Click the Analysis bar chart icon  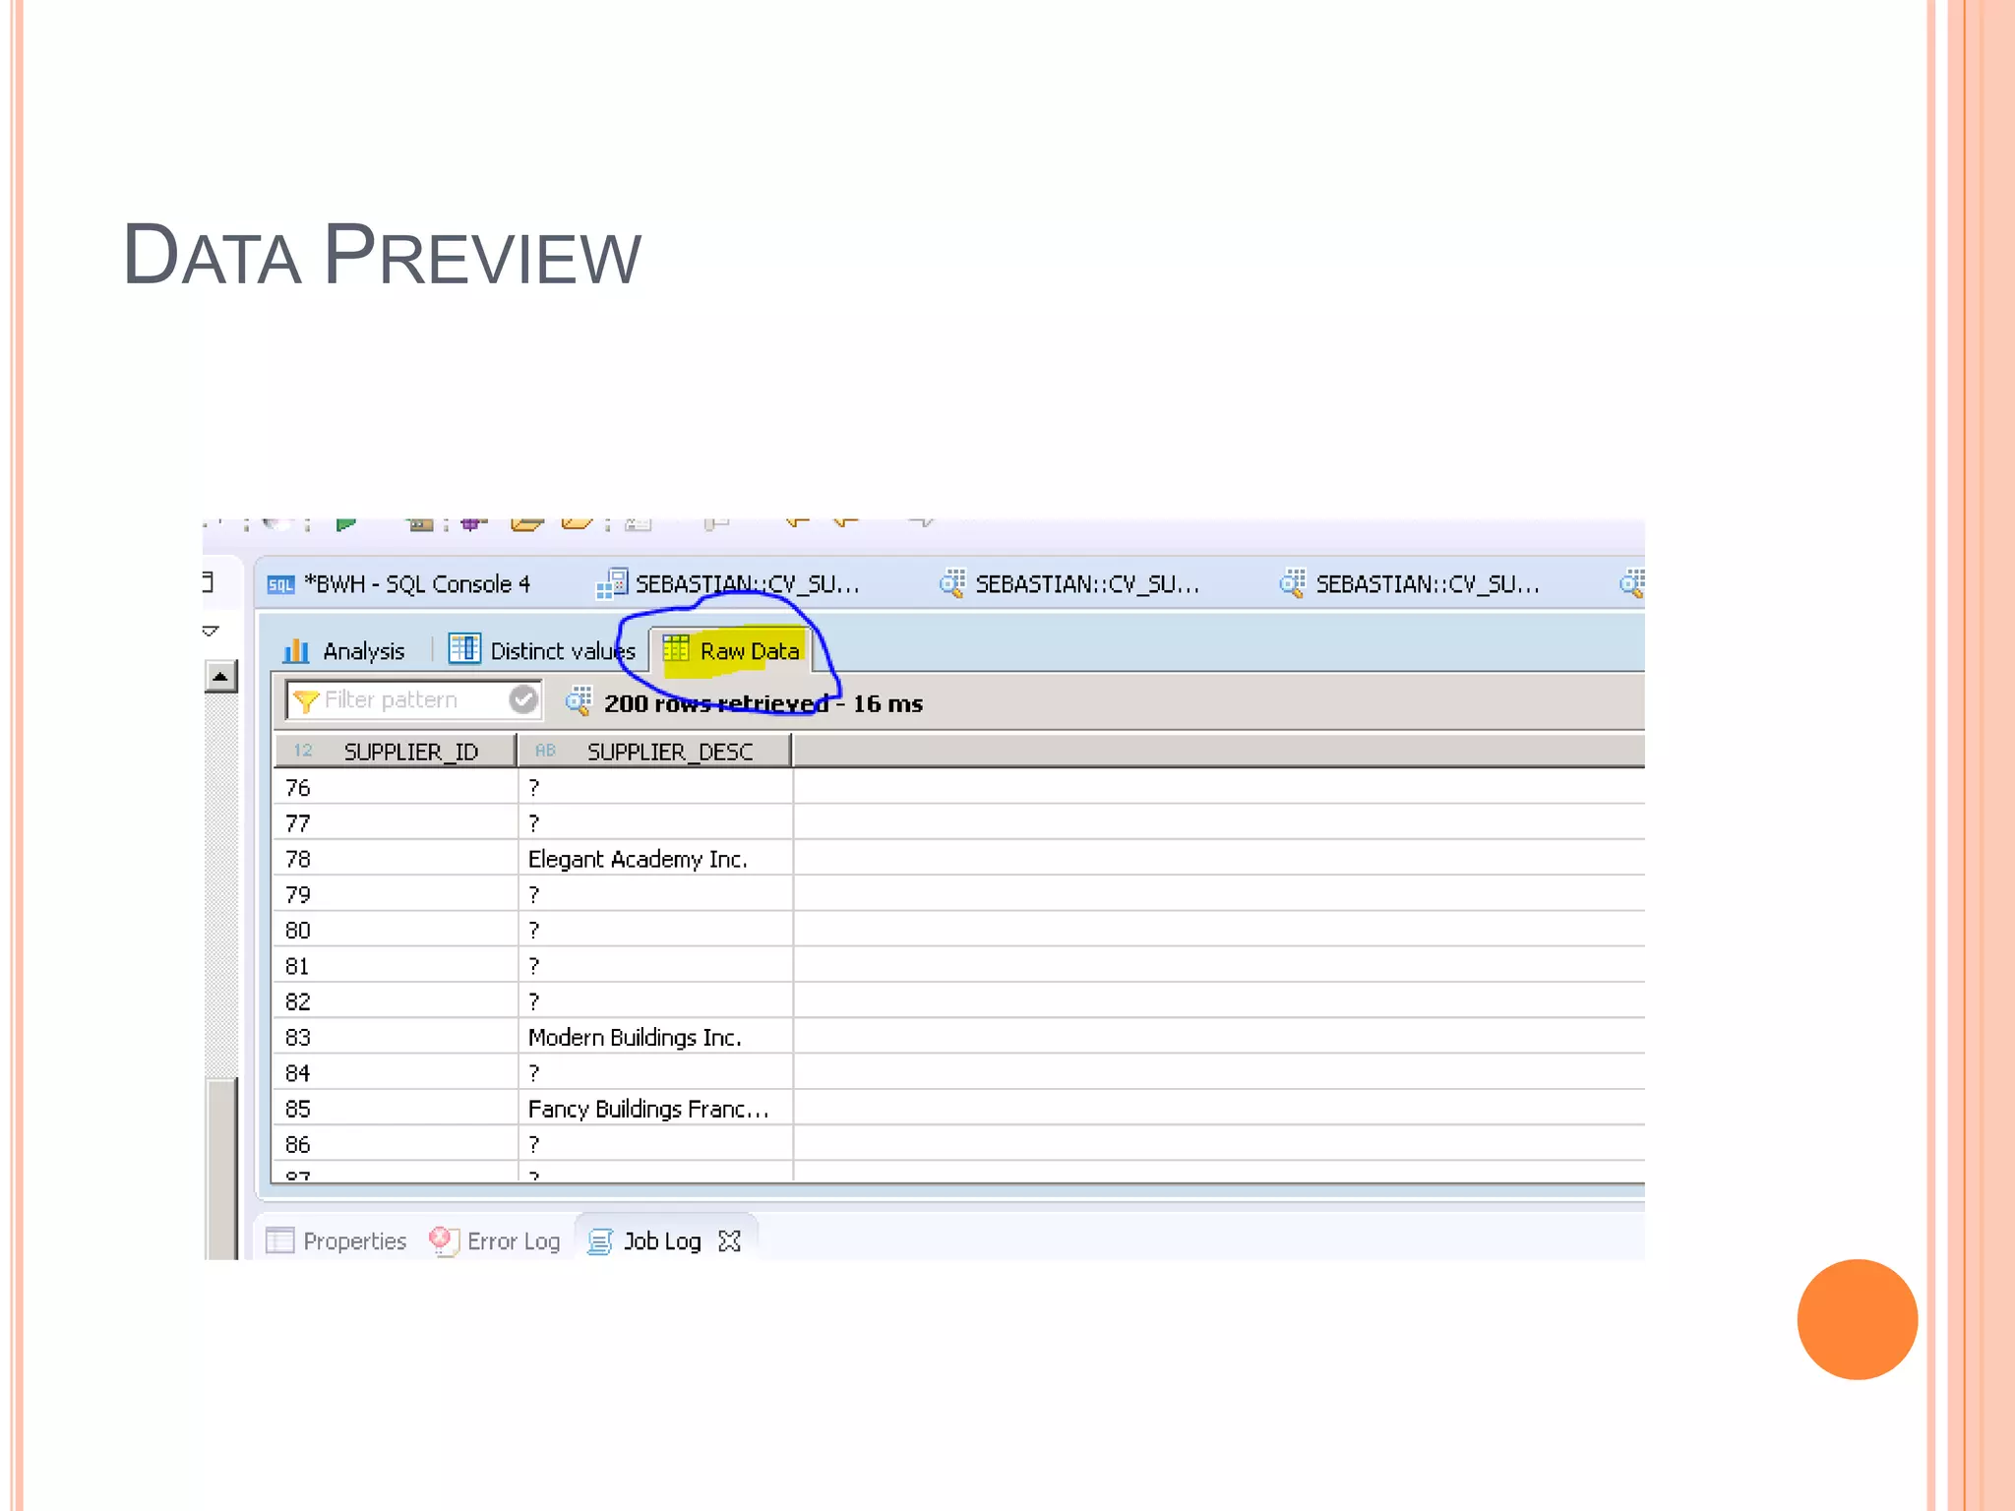(x=296, y=650)
